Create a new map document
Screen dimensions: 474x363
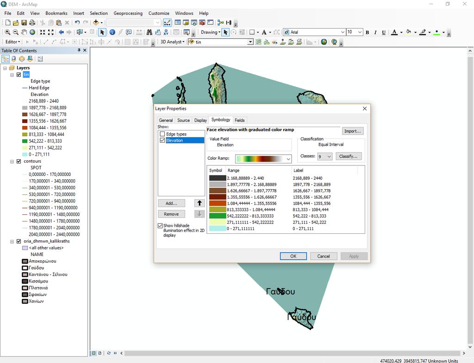(x=8, y=22)
